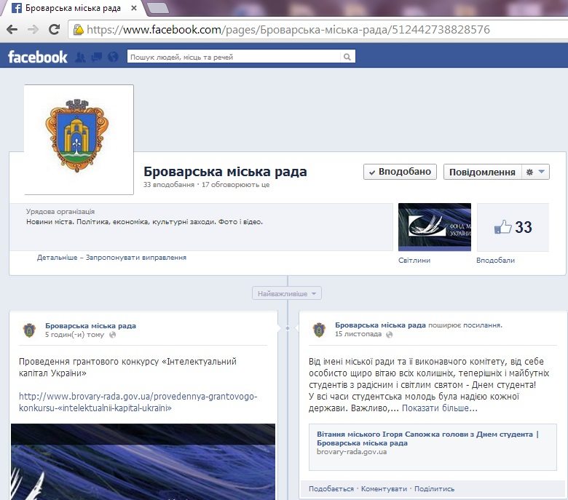Click Коментувати on the student day post

click(384, 489)
